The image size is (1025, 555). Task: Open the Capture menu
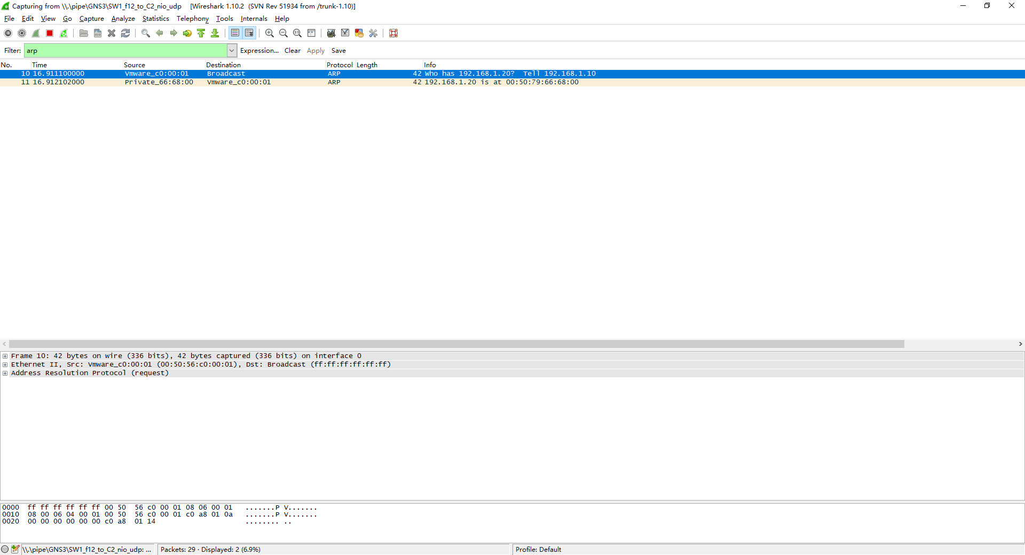(x=92, y=19)
